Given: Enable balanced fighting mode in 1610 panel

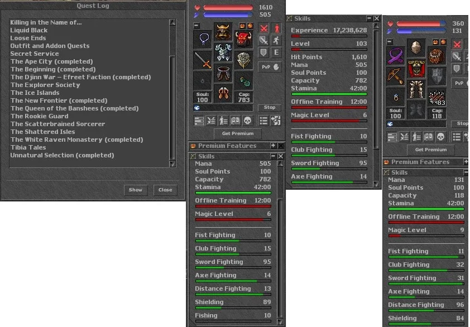Looking at the screenshot, I should (264, 41).
